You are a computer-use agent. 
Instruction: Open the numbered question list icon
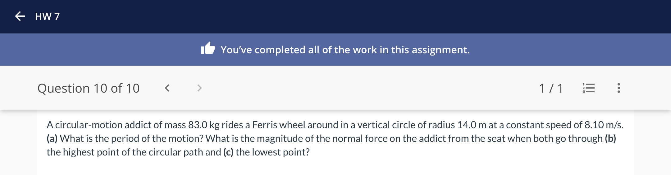588,88
